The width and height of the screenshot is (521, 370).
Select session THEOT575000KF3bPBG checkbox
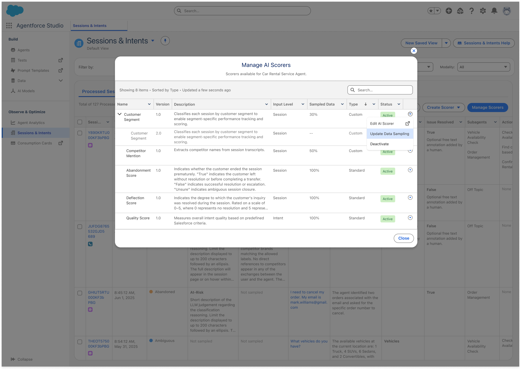coord(80,342)
